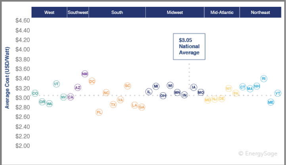Open the Northeast region header
The width and height of the screenshot is (286, 165).
[260, 12]
